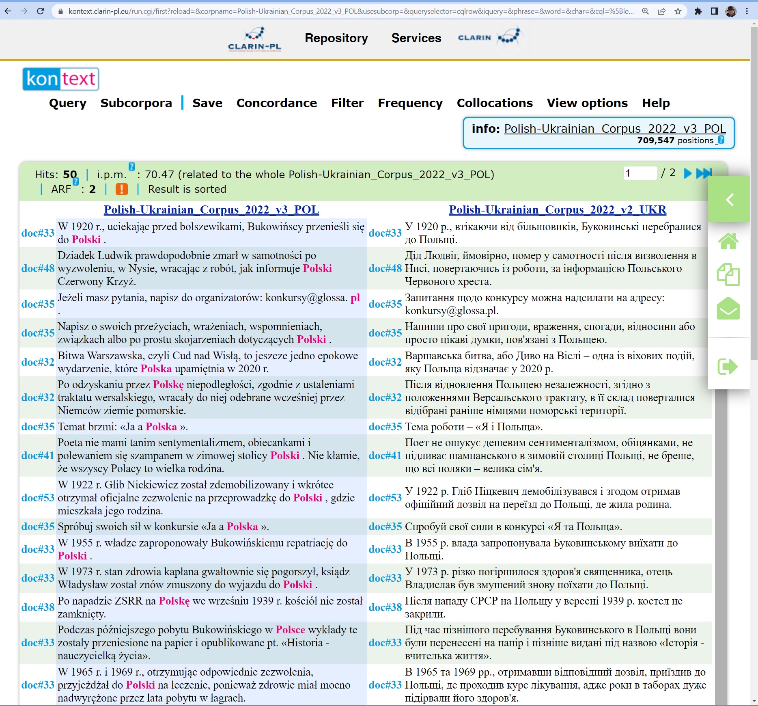This screenshot has height=706, width=758.
Task: Bookmark this page with star icon
Action: [x=678, y=11]
